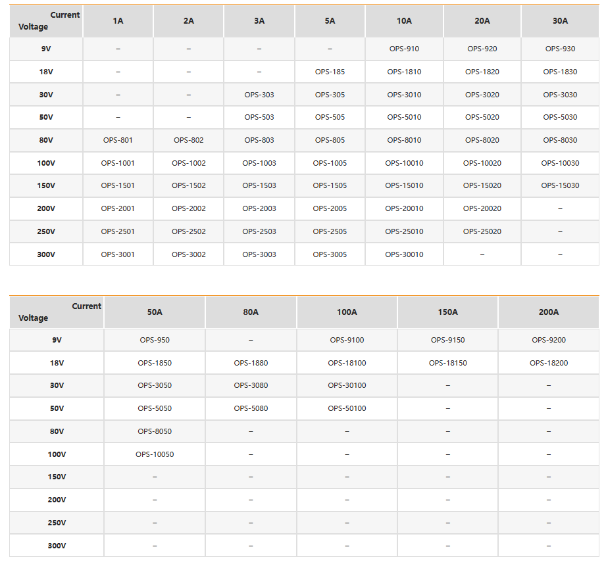Screen dimensions: 606x572
Task: Choose the OPS-8010 cell
Action: [404, 140]
